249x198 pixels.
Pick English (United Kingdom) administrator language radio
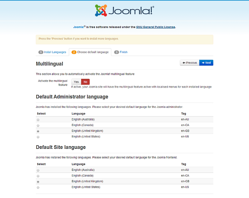click(38, 131)
